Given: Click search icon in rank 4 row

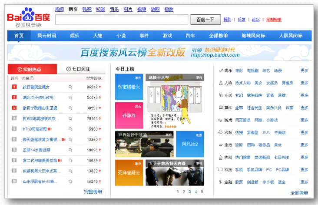Looking at the screenshot, I should pyautogui.click(x=70, y=118).
